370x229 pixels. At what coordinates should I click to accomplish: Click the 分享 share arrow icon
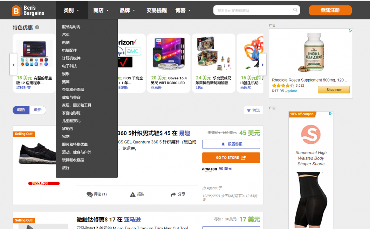point(173,194)
